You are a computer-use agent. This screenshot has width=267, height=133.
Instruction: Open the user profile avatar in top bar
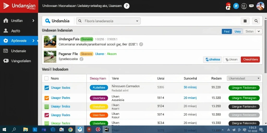tap(260, 6)
